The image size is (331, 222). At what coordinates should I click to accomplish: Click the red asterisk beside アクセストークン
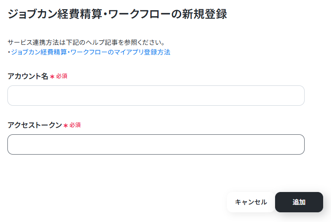click(x=66, y=126)
